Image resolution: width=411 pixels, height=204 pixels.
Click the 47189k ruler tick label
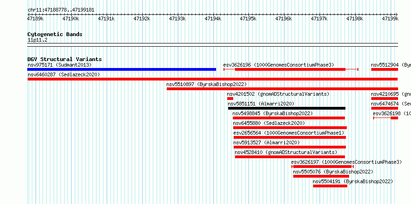36,19
